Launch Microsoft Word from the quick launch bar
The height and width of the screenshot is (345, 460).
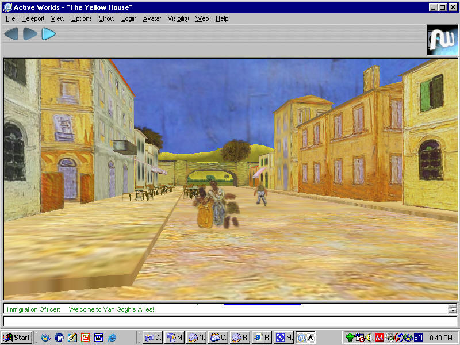98,338
